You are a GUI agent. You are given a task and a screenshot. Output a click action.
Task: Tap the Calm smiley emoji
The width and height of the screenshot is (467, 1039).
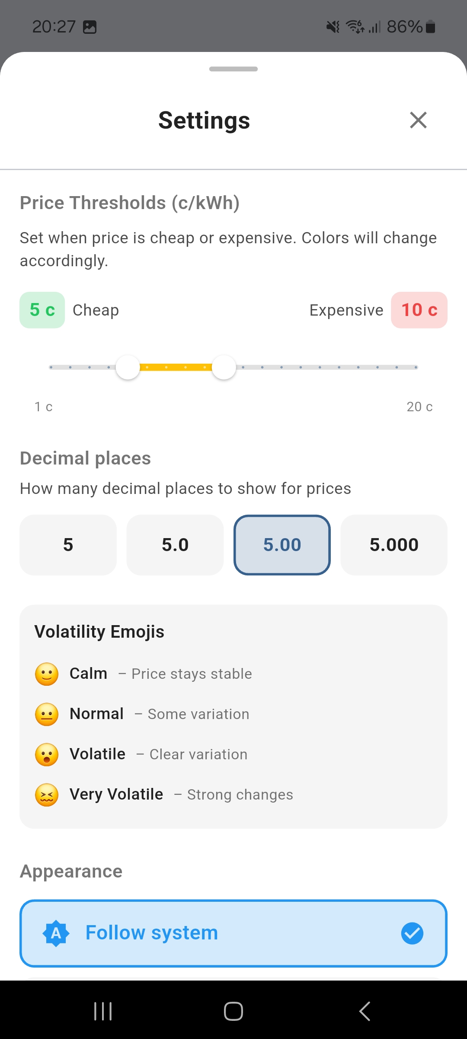pos(47,674)
